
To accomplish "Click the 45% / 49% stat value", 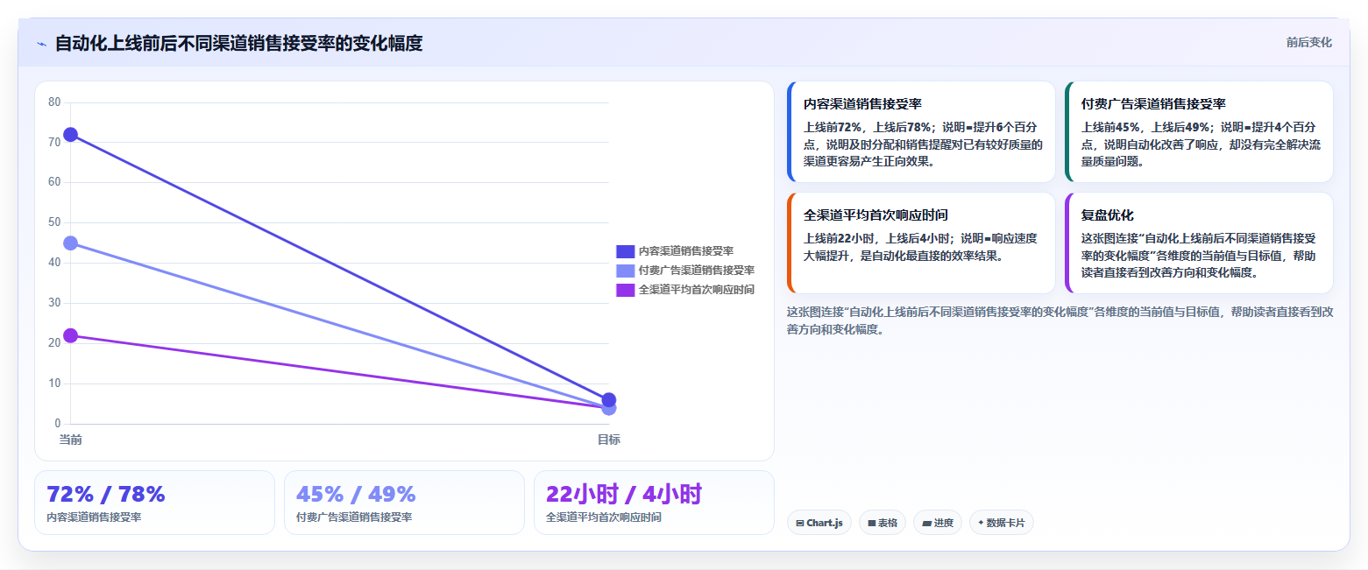I will (x=356, y=495).
